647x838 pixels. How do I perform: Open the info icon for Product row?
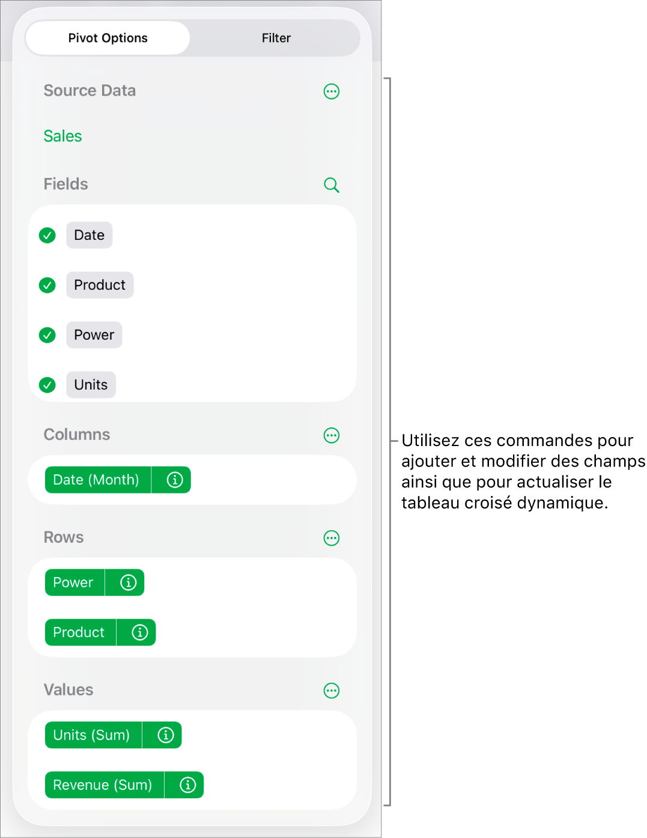click(x=140, y=632)
